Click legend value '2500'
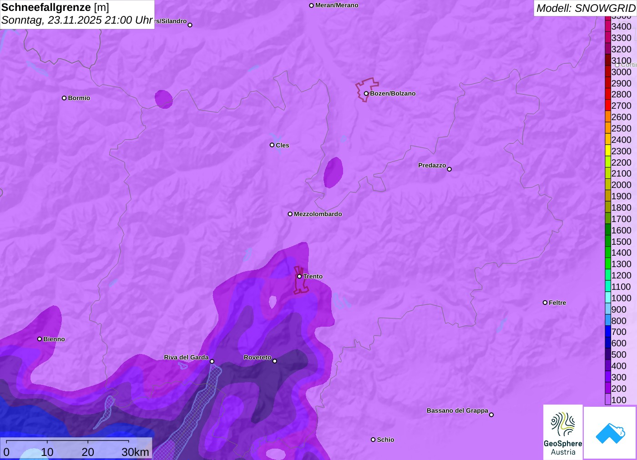The width and height of the screenshot is (637, 460). click(x=622, y=128)
